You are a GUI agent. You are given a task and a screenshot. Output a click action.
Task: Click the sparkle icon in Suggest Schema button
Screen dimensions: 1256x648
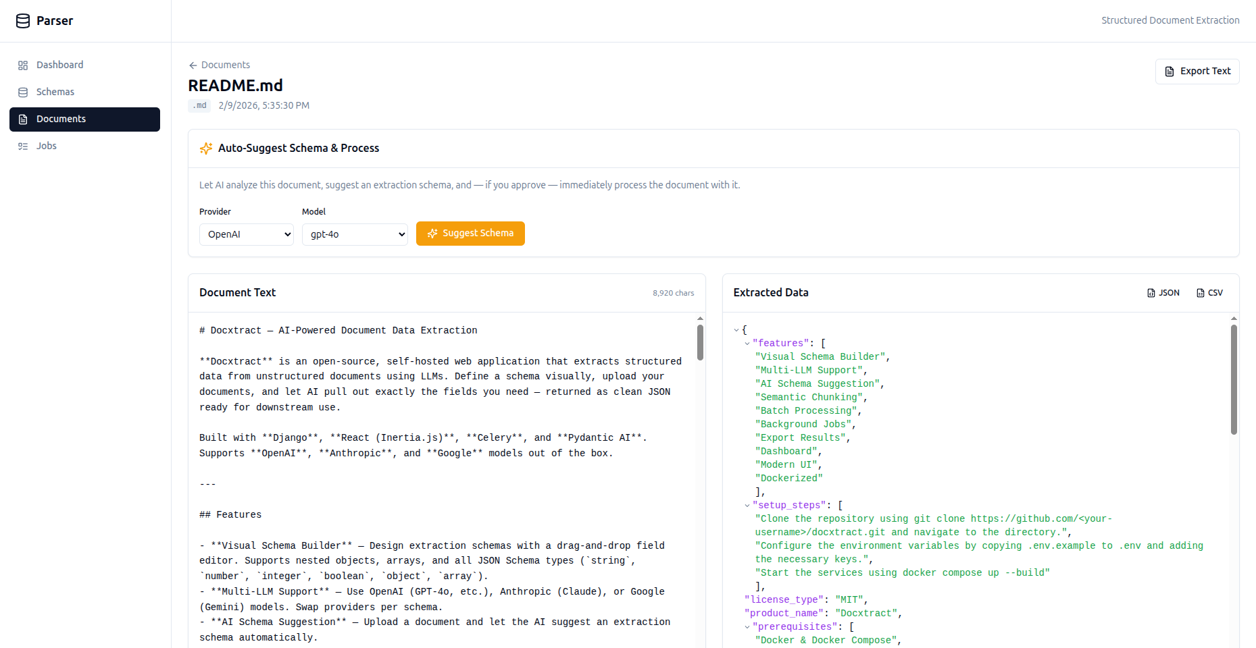432,234
